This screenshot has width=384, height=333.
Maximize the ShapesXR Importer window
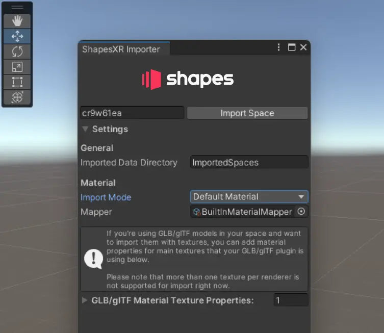[291, 47]
